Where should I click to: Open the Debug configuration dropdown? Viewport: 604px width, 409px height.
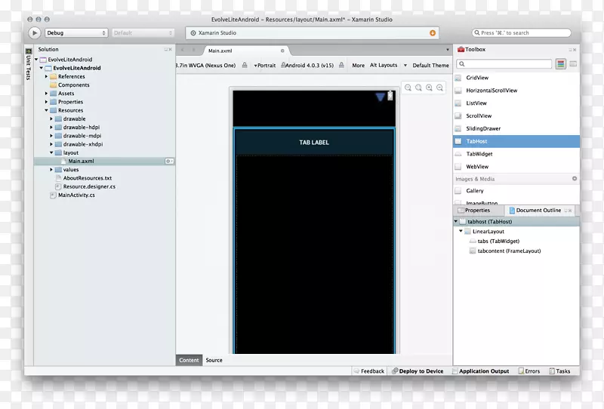point(76,32)
